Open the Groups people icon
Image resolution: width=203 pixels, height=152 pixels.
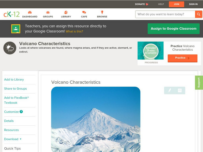coord(48,12)
